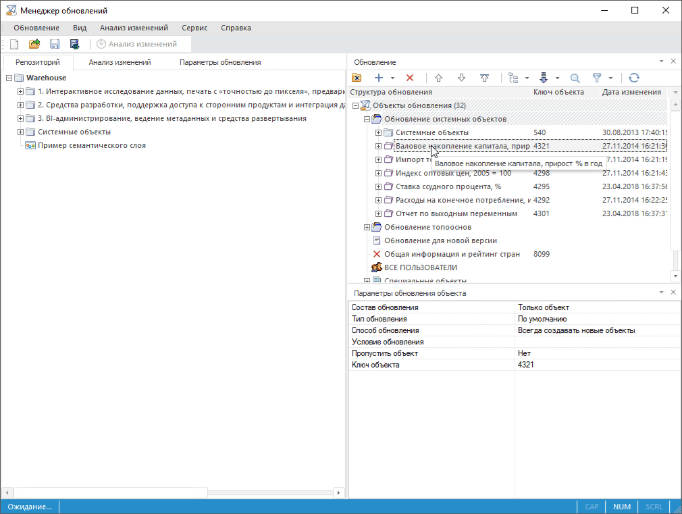Image resolution: width=682 pixels, height=514 pixels.
Task: Expand the Системные объекты folder in Warehouse
Action: tap(20, 132)
